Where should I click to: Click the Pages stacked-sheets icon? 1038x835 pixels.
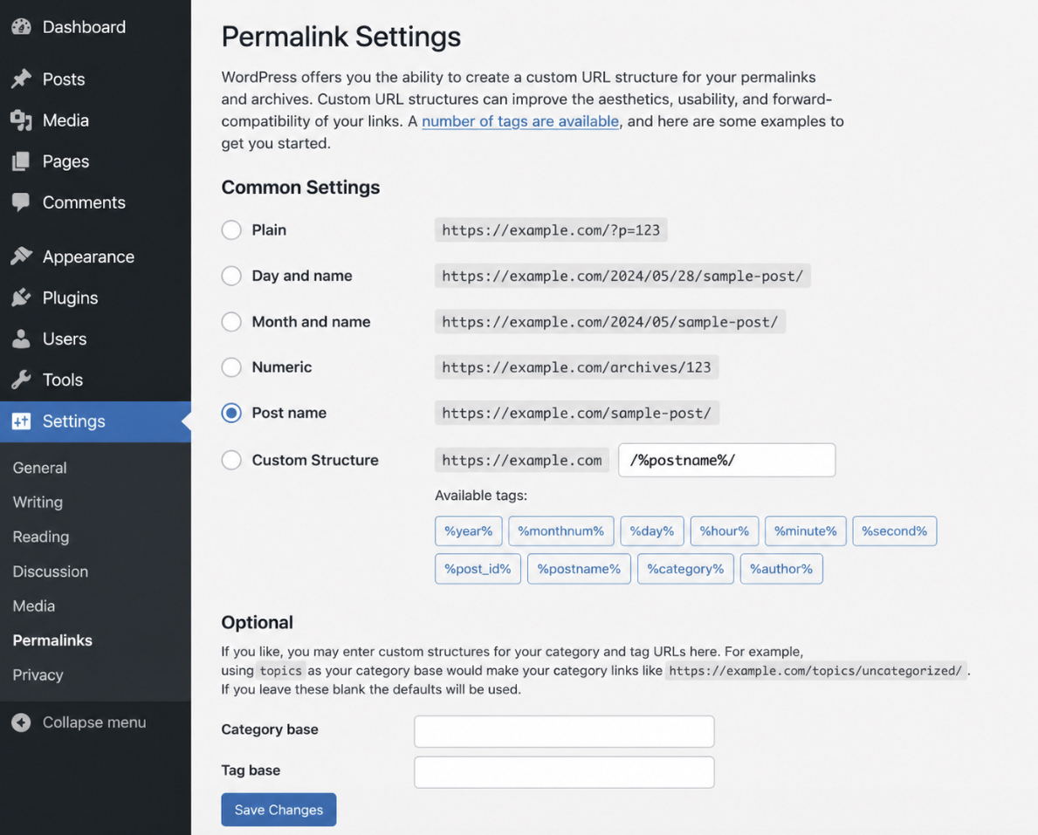21,161
